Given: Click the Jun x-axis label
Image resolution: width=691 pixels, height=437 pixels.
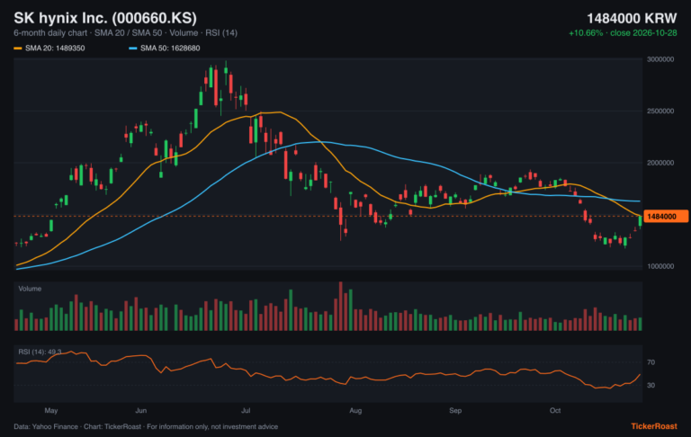Looking at the screenshot, I should [141, 411].
